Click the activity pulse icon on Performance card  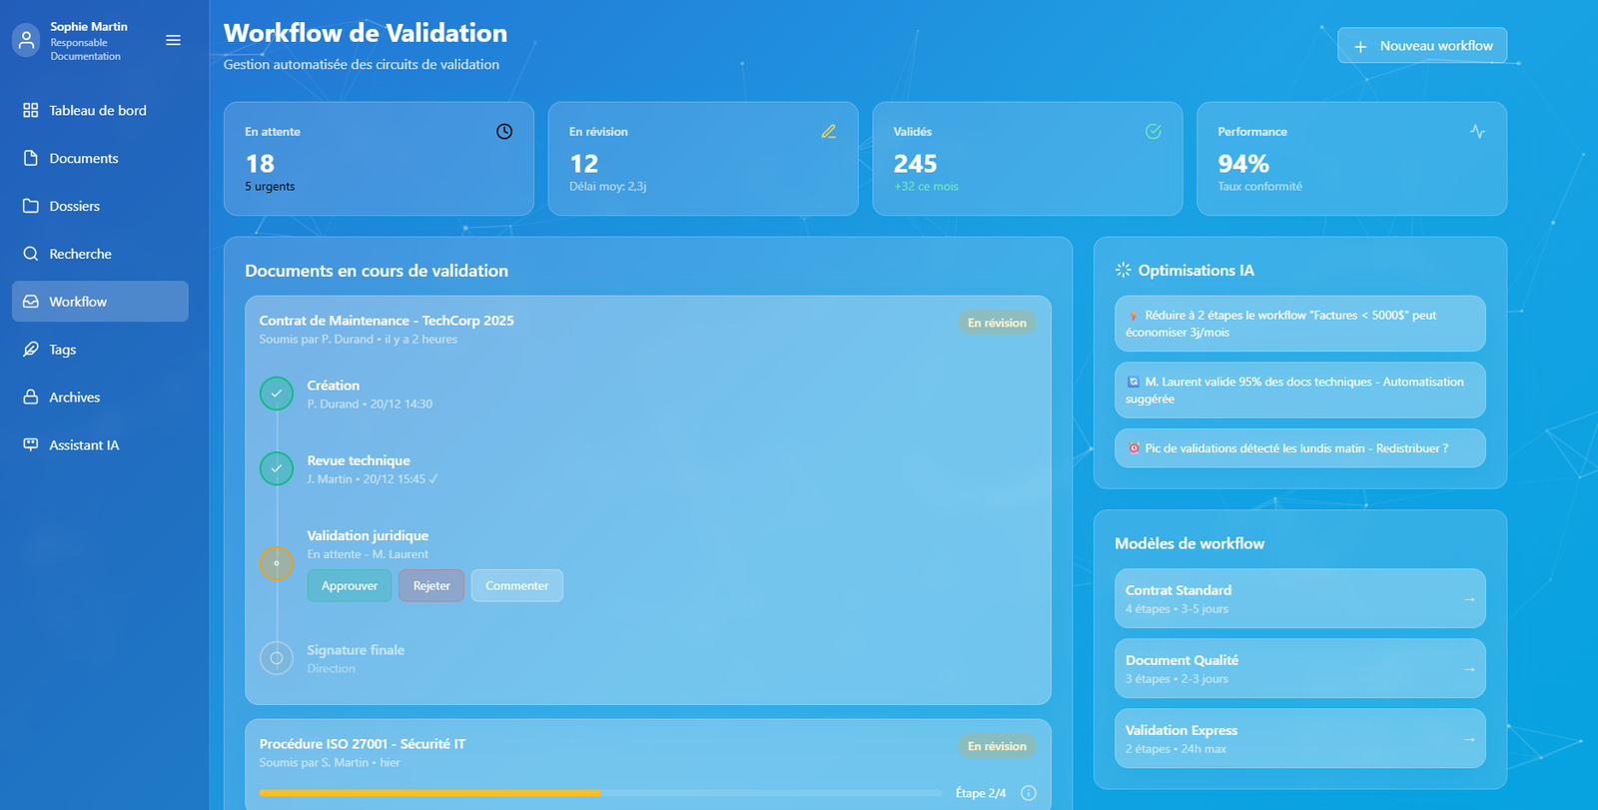[1477, 132]
